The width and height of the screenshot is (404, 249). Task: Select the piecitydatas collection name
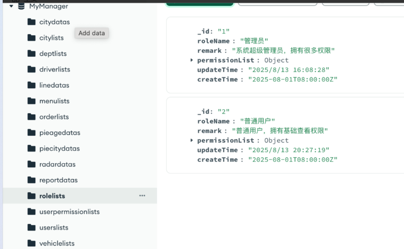[60, 149]
